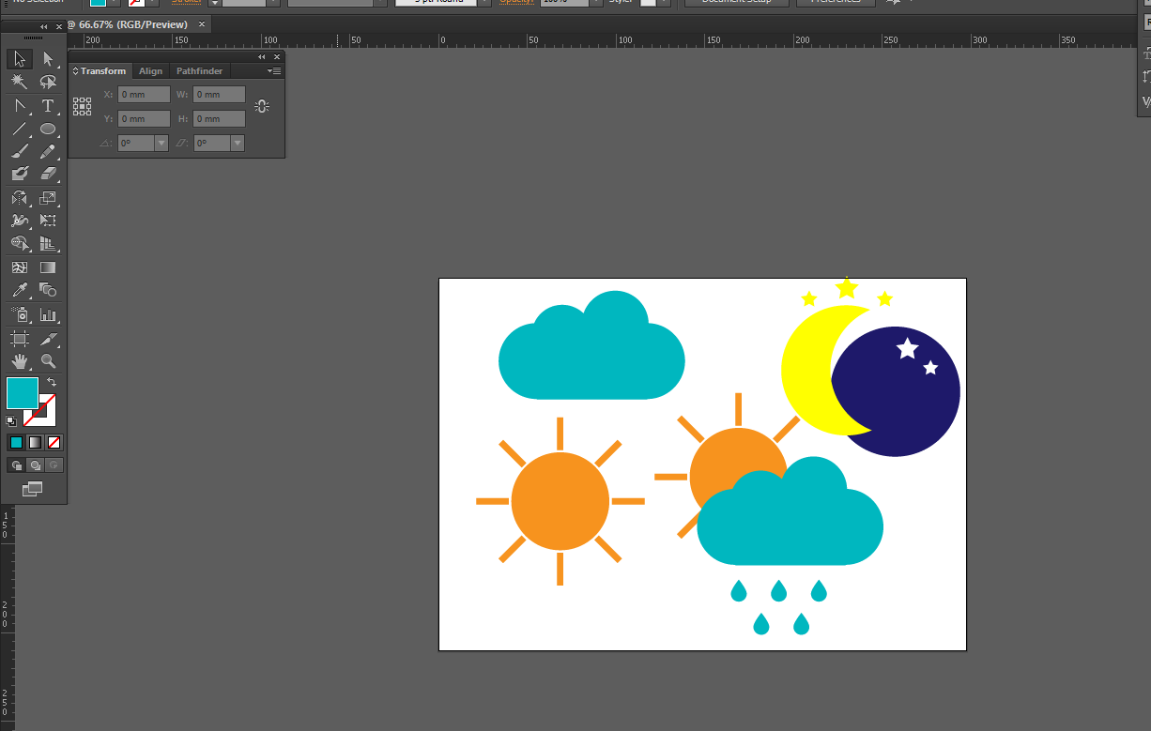
Task: Select the Type tool
Action: click(x=48, y=106)
